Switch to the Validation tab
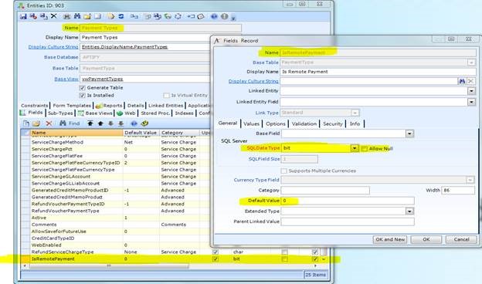 [x=304, y=123]
